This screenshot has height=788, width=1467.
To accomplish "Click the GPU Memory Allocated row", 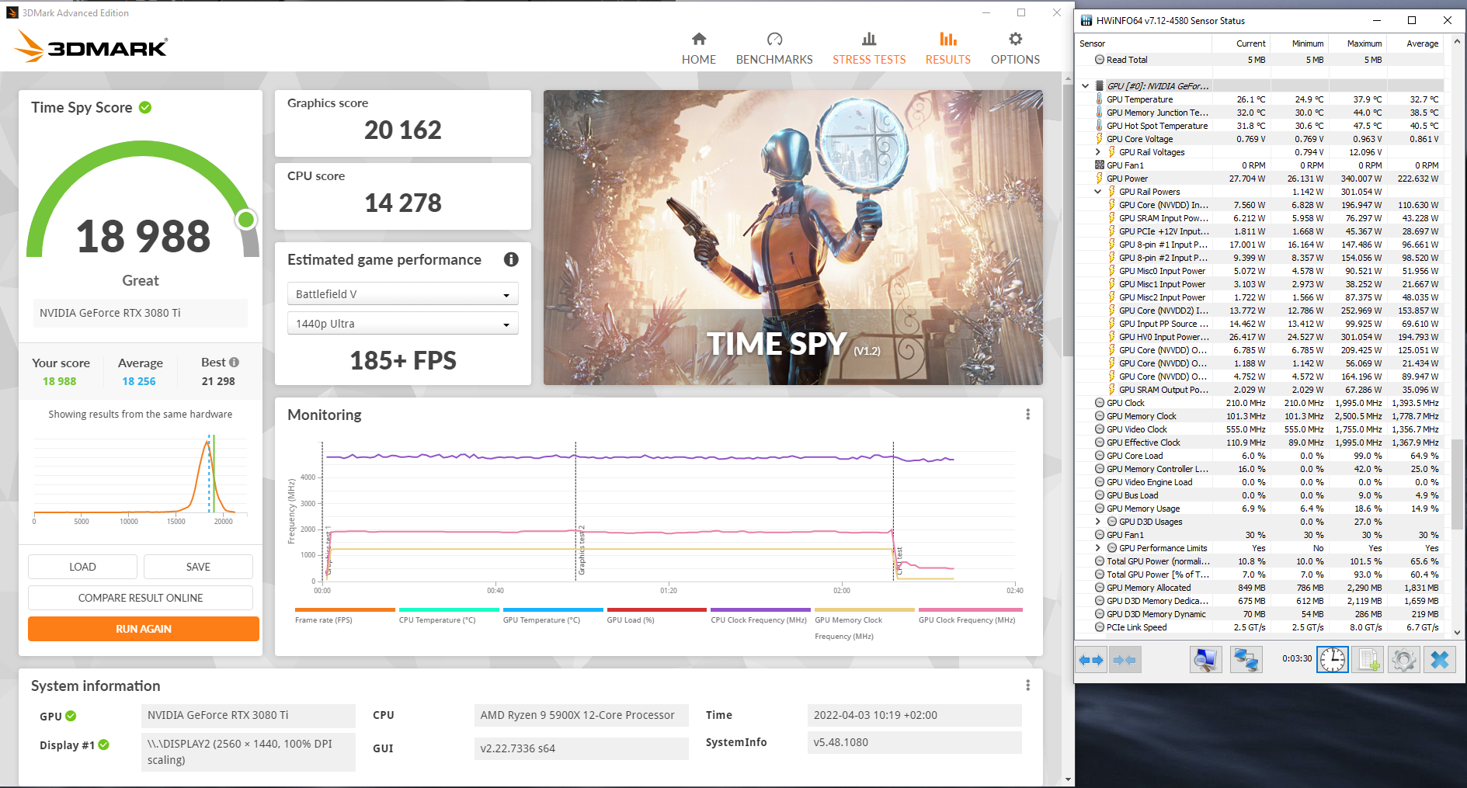I will tap(1260, 588).
